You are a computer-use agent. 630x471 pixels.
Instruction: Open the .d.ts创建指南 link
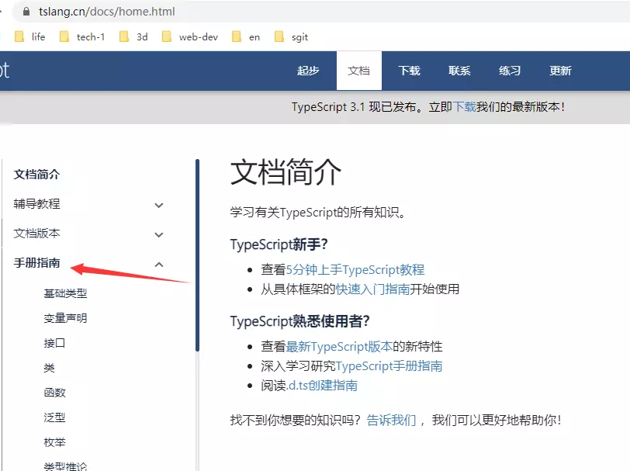(322, 386)
